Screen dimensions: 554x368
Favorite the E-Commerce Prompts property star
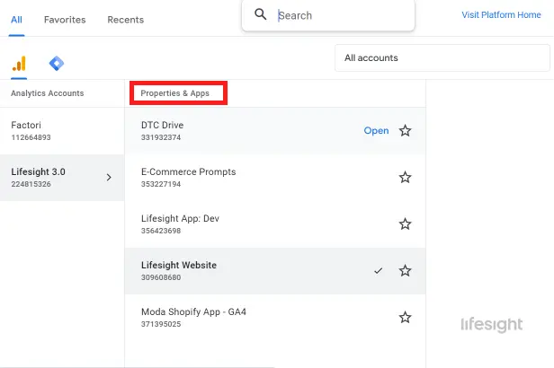(x=405, y=178)
